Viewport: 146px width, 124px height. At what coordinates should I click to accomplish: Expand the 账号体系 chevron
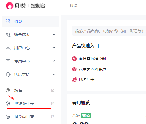(54, 35)
